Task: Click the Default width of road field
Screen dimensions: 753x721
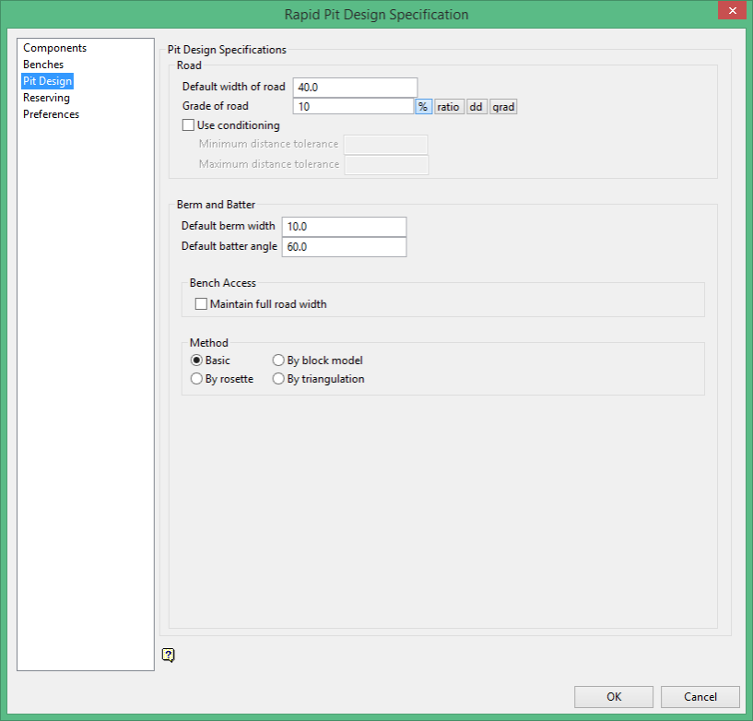Action: [356, 88]
